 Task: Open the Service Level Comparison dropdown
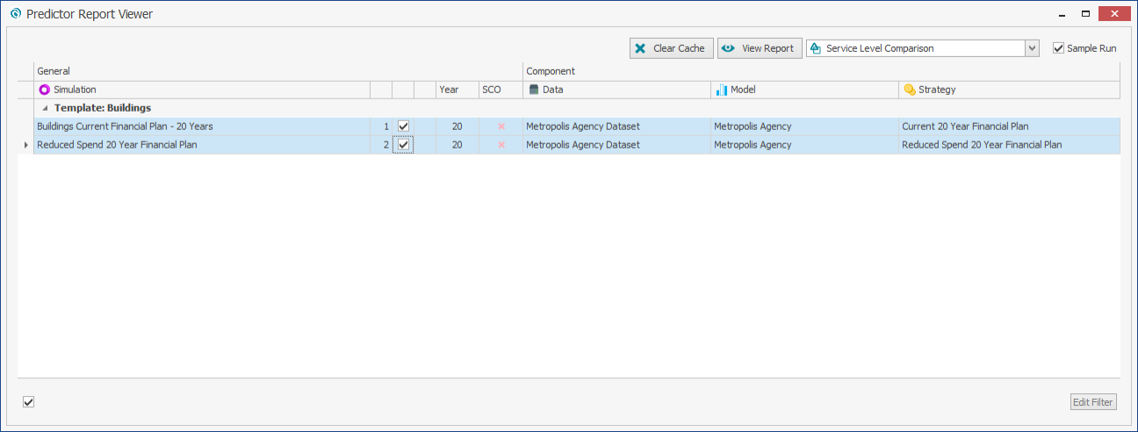pos(1033,48)
